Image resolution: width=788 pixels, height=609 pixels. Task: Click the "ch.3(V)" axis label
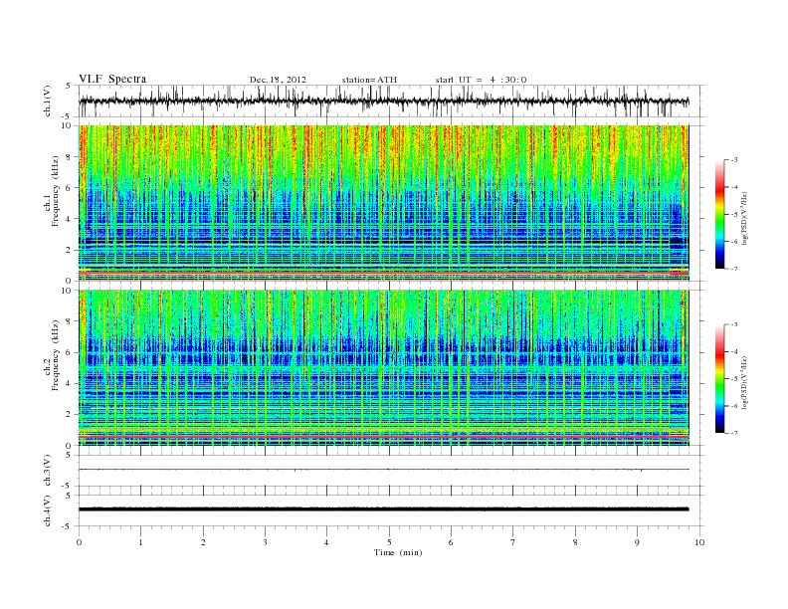point(48,471)
